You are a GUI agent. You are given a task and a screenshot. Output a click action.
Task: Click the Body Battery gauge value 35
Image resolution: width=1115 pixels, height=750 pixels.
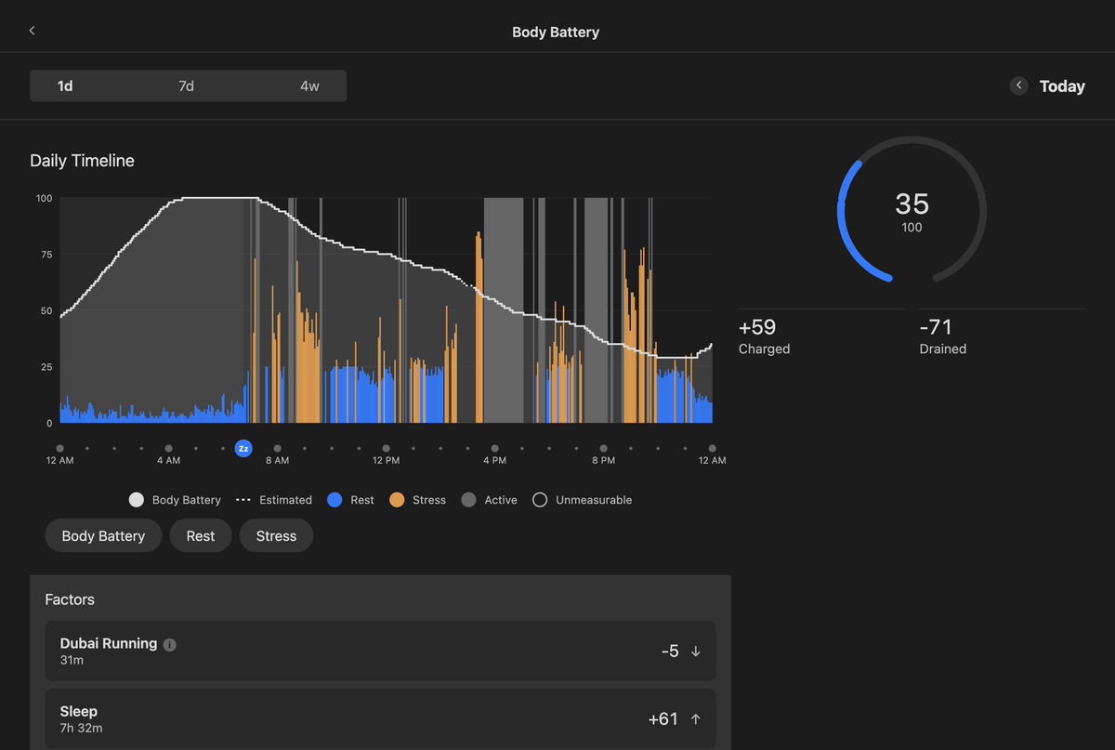912,204
